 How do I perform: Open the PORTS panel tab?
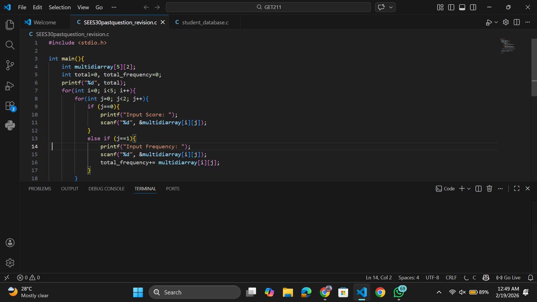point(173,189)
